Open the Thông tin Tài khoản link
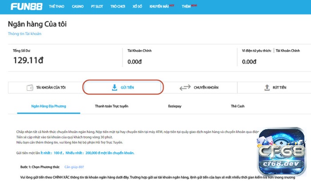Viewport: 311px width, 181px height. pos(24,34)
